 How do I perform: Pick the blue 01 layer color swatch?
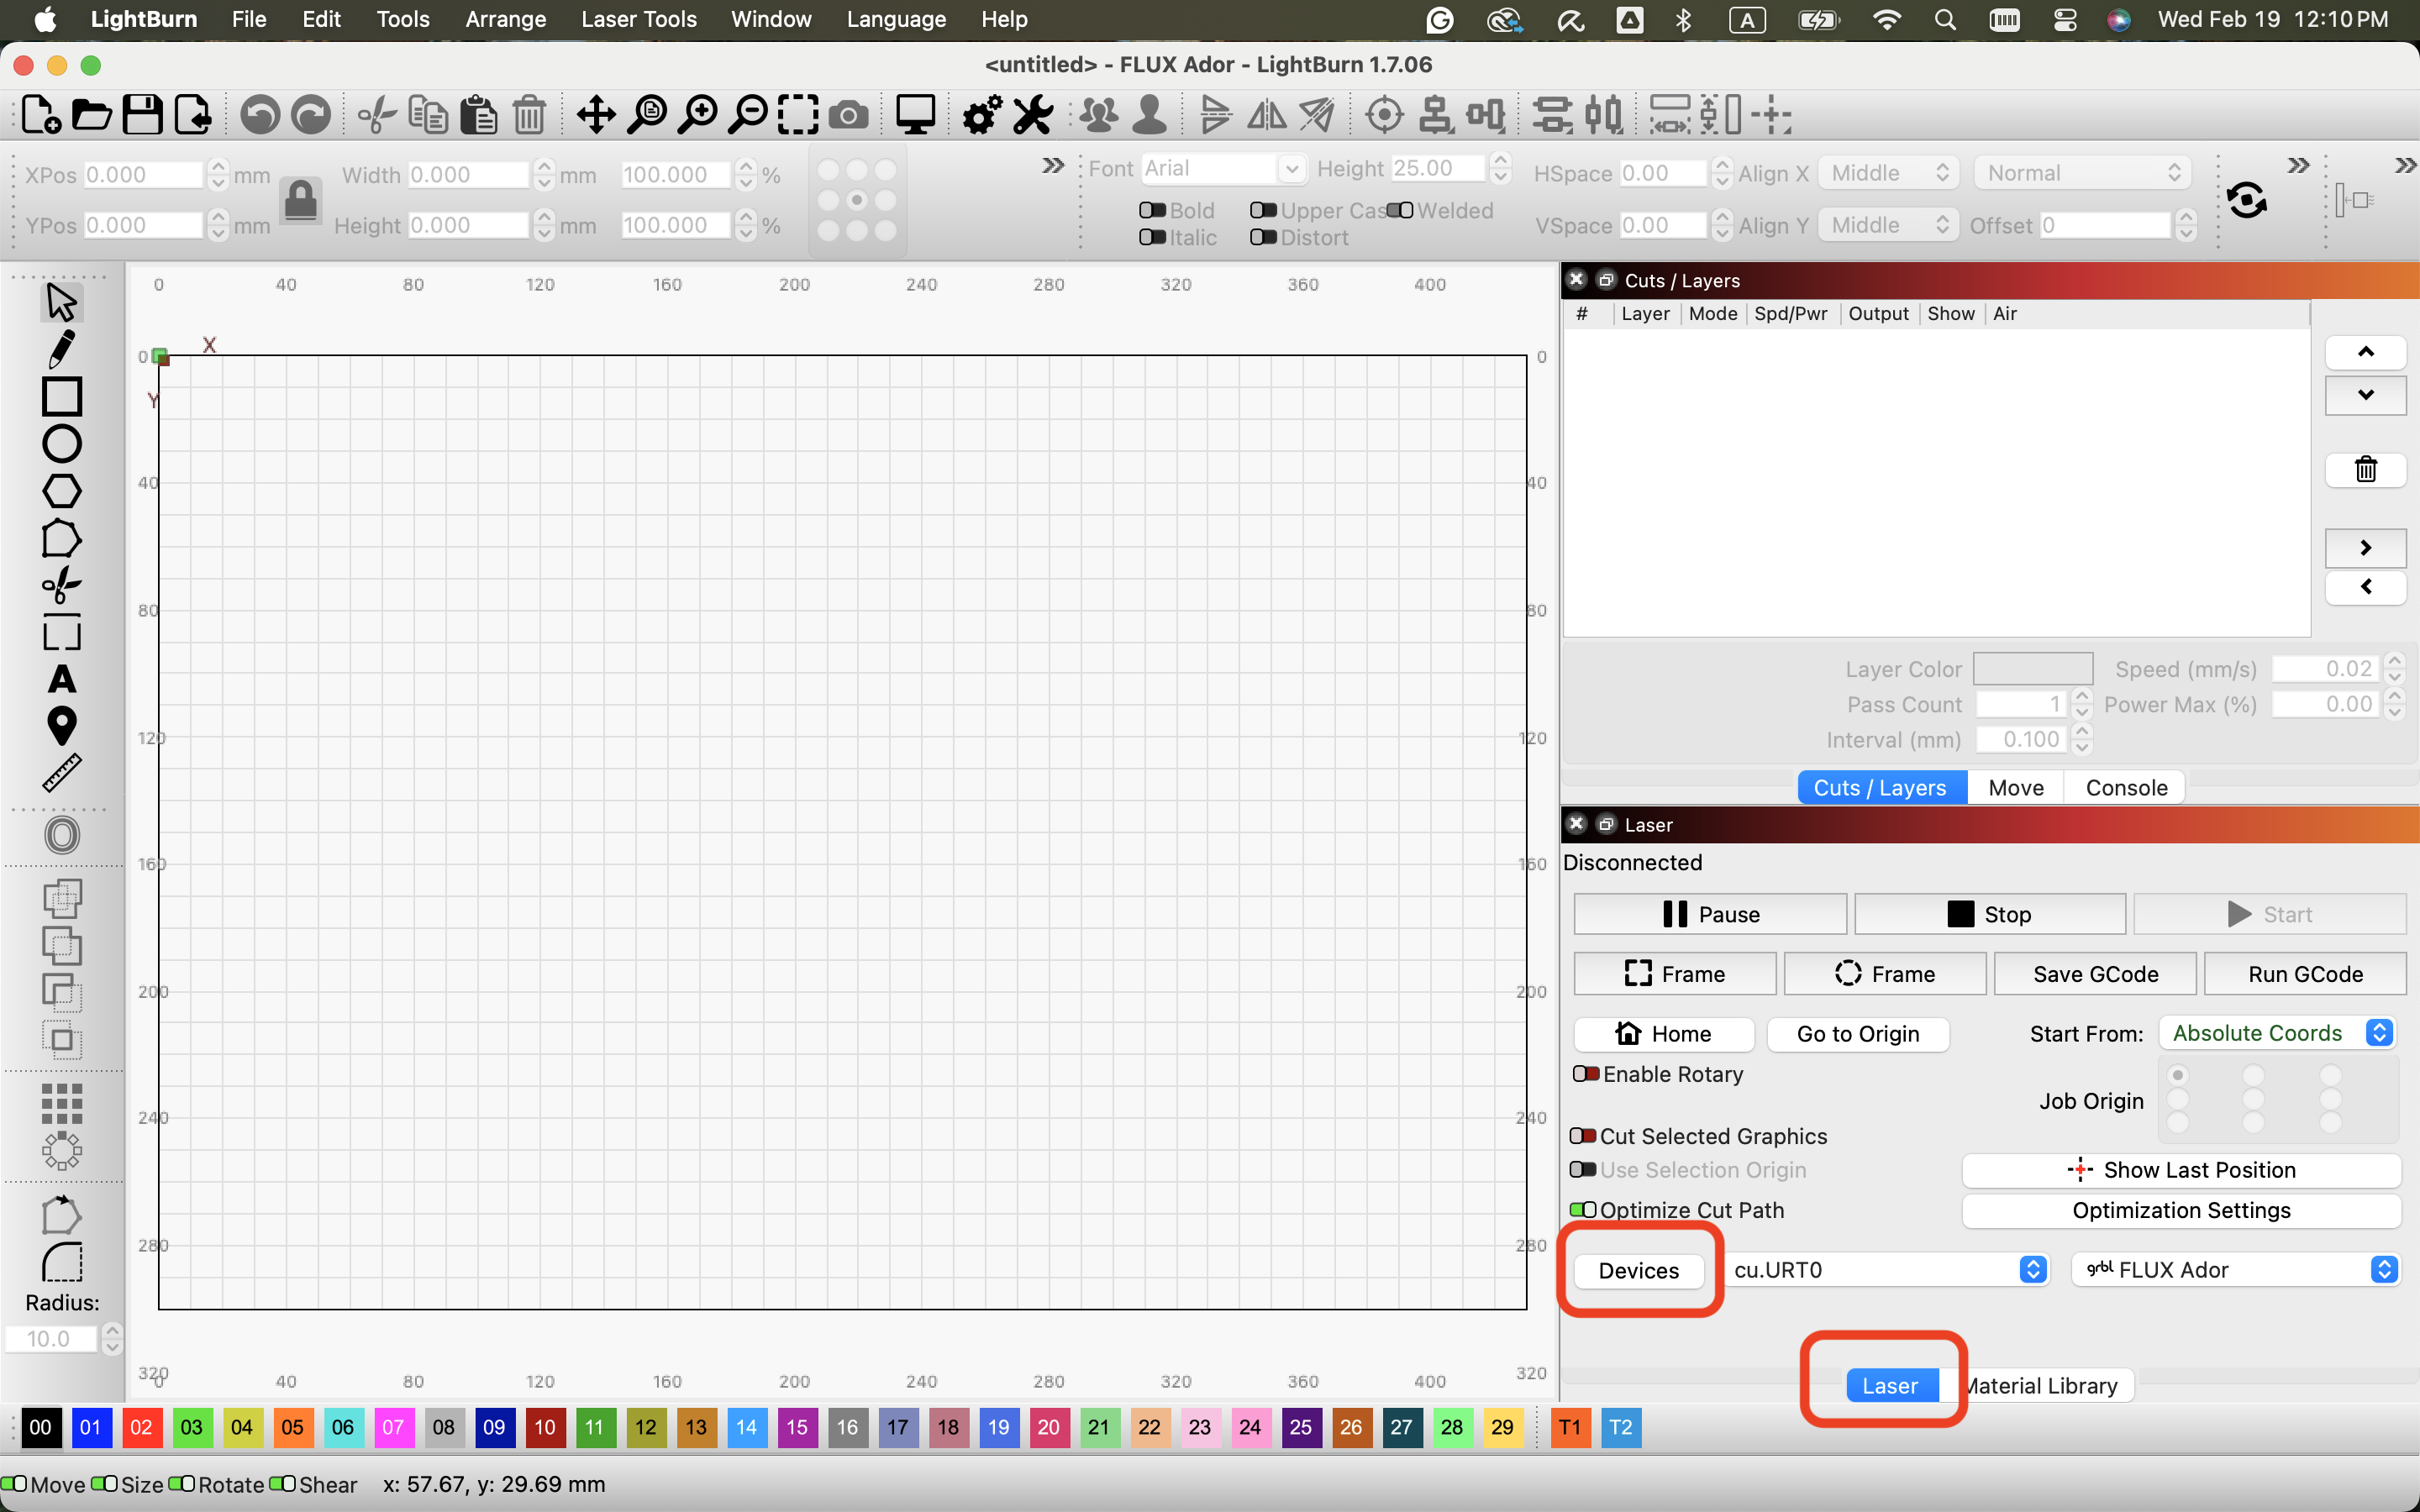click(90, 1427)
